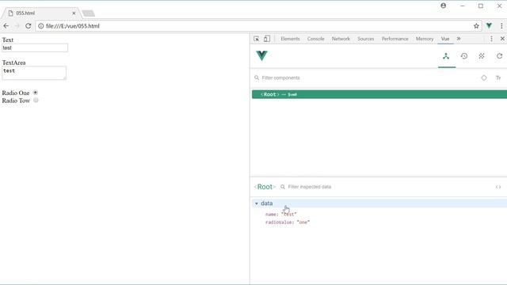Click the address bar URL file:///E:/vue/055.html
This screenshot has width=507, height=285.
tap(73, 26)
